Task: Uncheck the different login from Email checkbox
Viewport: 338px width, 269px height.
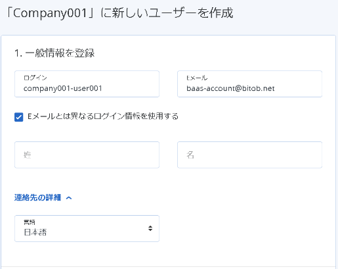Action: click(19, 117)
